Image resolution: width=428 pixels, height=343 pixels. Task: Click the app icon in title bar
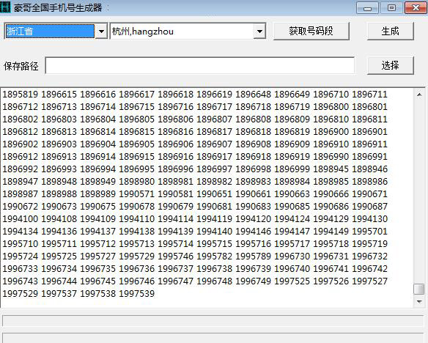click(5, 7)
